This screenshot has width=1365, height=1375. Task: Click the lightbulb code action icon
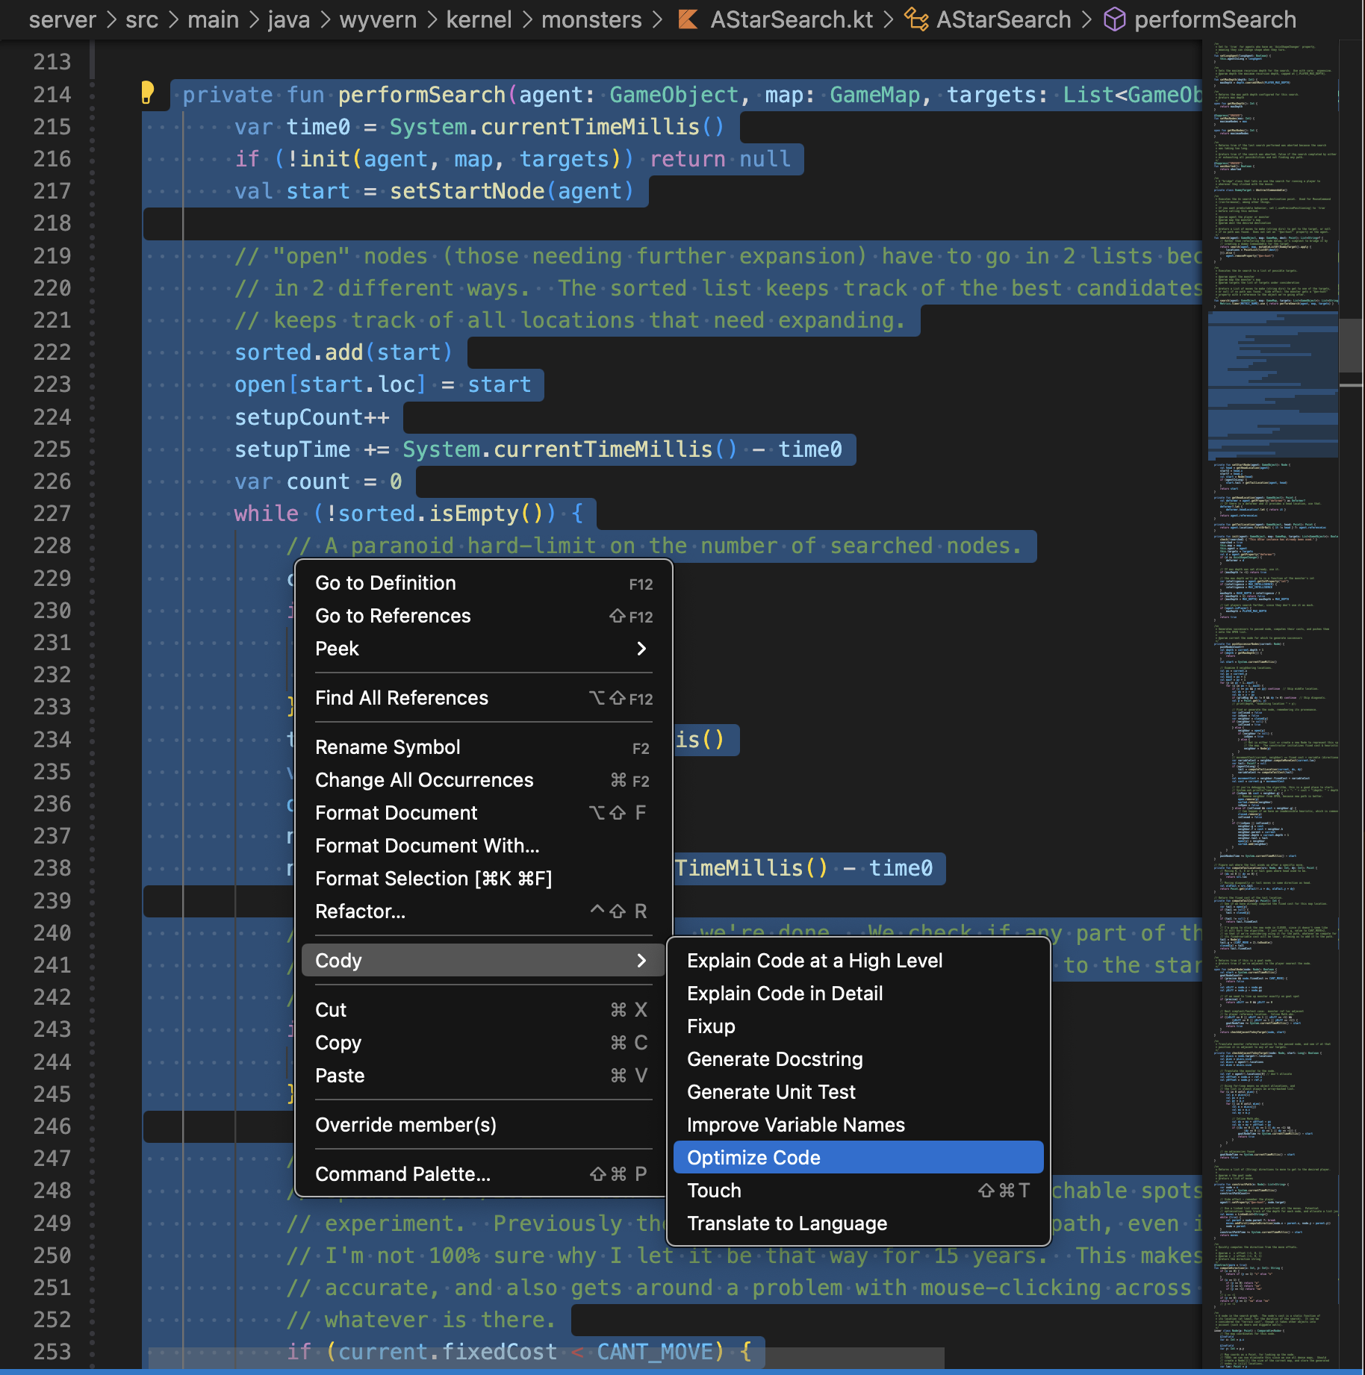[148, 93]
